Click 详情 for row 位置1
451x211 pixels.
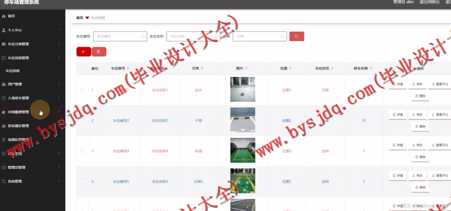[398, 84]
